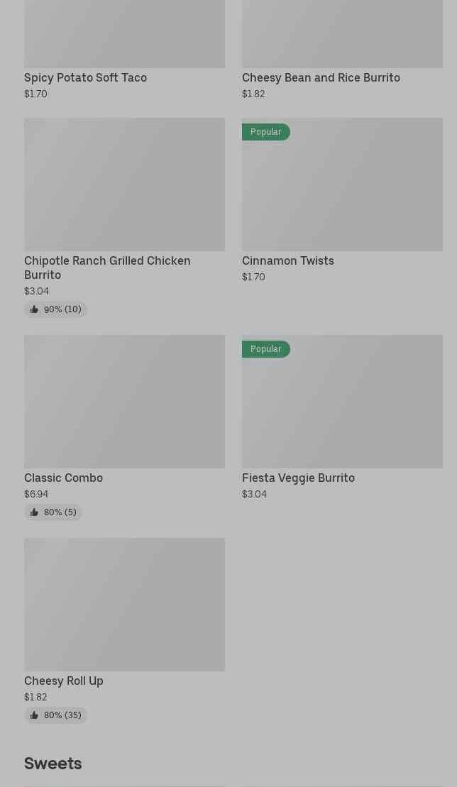Select the Cheesy Roll Up title
Image resolution: width=457 pixels, height=787 pixels.
point(64,681)
